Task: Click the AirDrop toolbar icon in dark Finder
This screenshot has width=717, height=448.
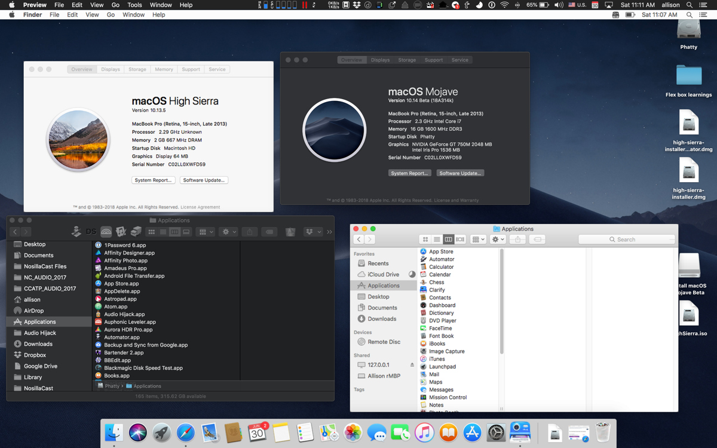Action: [x=106, y=232]
